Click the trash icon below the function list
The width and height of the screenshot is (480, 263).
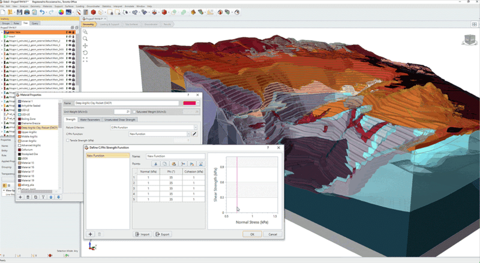pyautogui.click(x=99, y=234)
